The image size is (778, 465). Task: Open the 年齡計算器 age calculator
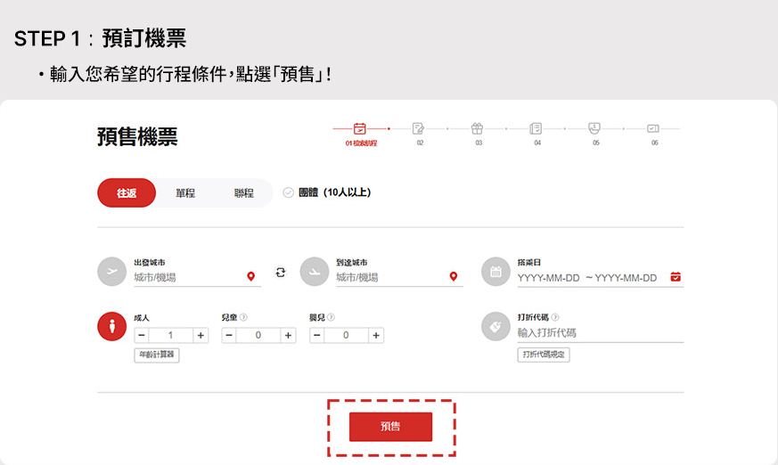pos(157,355)
